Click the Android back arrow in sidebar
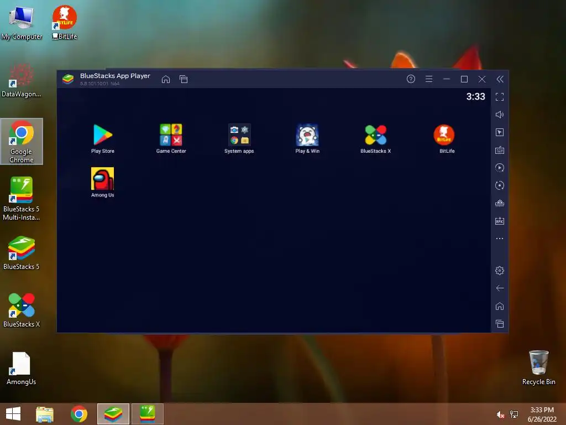Viewport: 566px width, 425px height. (x=500, y=288)
